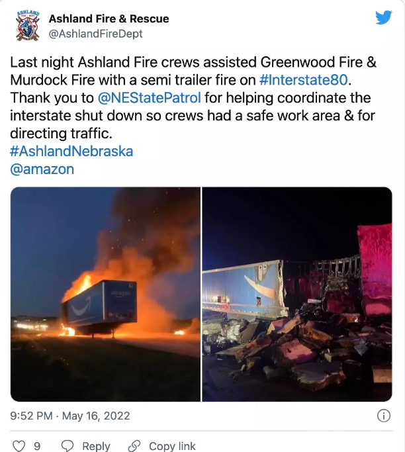Click the reply speech bubble icon

pos(67,446)
